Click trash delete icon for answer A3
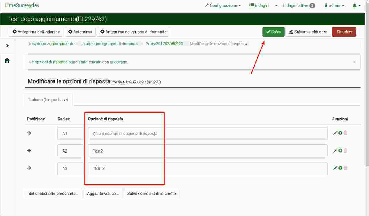 coord(346,168)
